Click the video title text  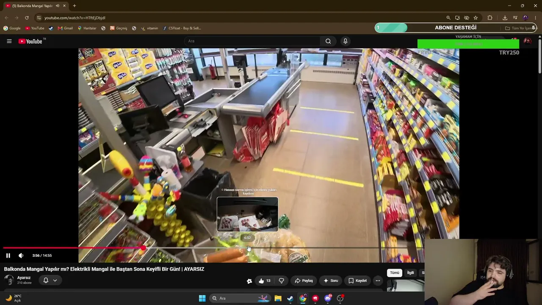[104, 269]
